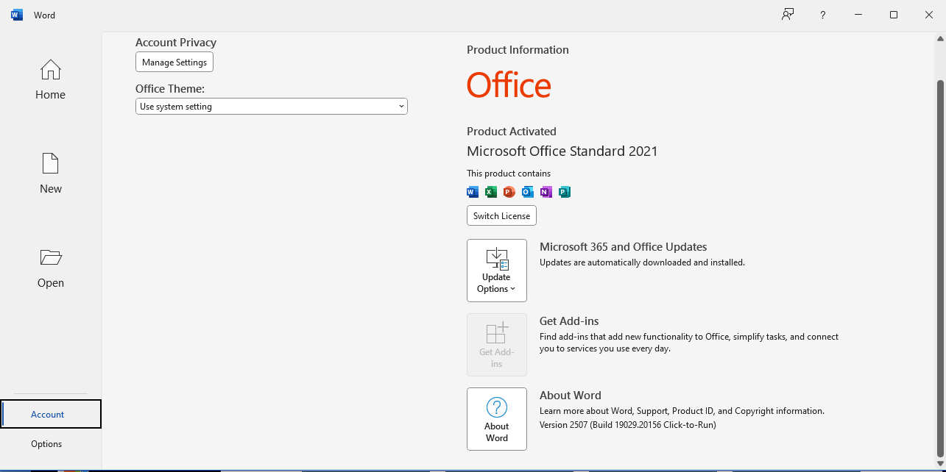The width and height of the screenshot is (946, 472).
Task: Click the Publisher icon under This product contains
Action: 565,192
